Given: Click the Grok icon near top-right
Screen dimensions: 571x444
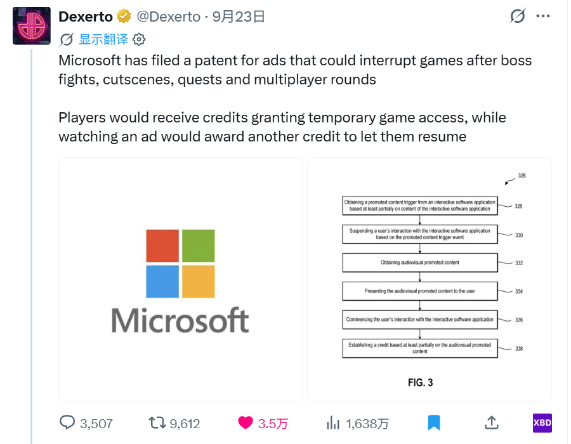Looking at the screenshot, I should [518, 16].
